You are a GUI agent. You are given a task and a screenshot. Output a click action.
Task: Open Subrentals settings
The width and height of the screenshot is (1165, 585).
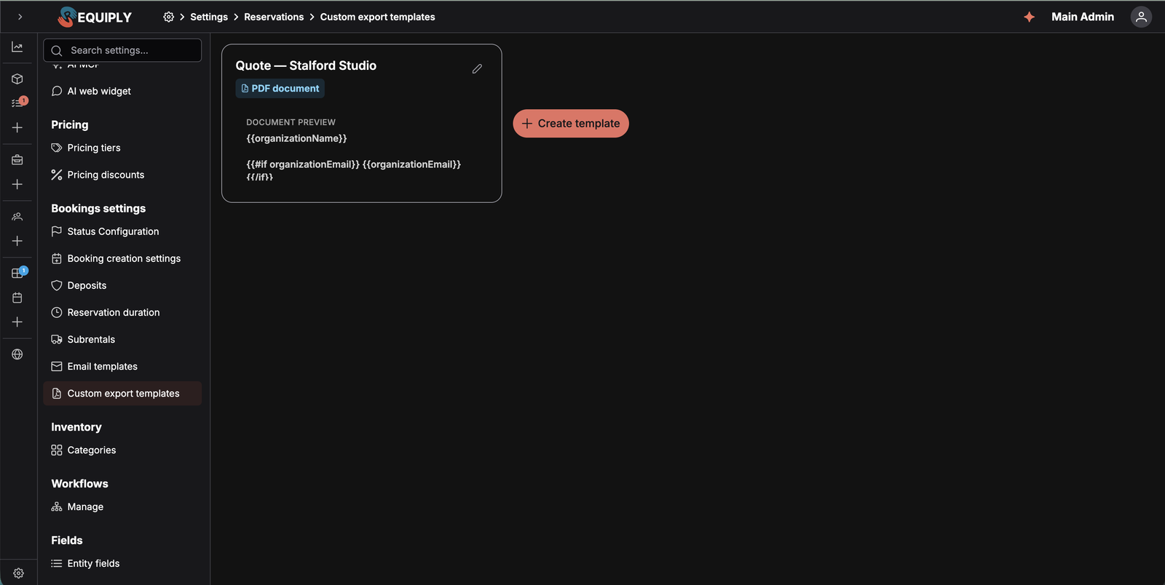(122, 339)
